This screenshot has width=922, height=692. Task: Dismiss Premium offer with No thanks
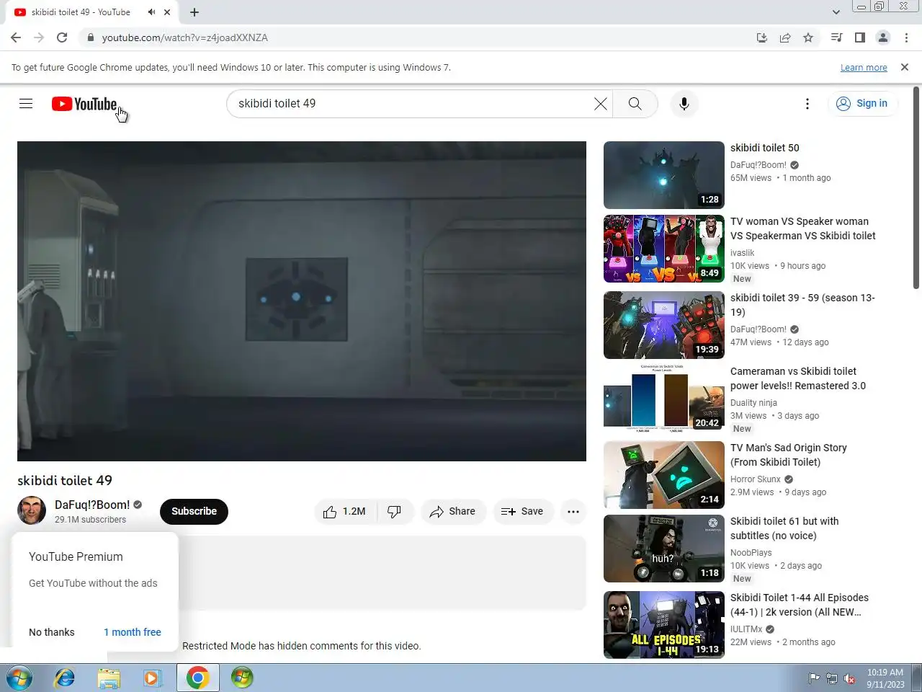pyautogui.click(x=52, y=632)
